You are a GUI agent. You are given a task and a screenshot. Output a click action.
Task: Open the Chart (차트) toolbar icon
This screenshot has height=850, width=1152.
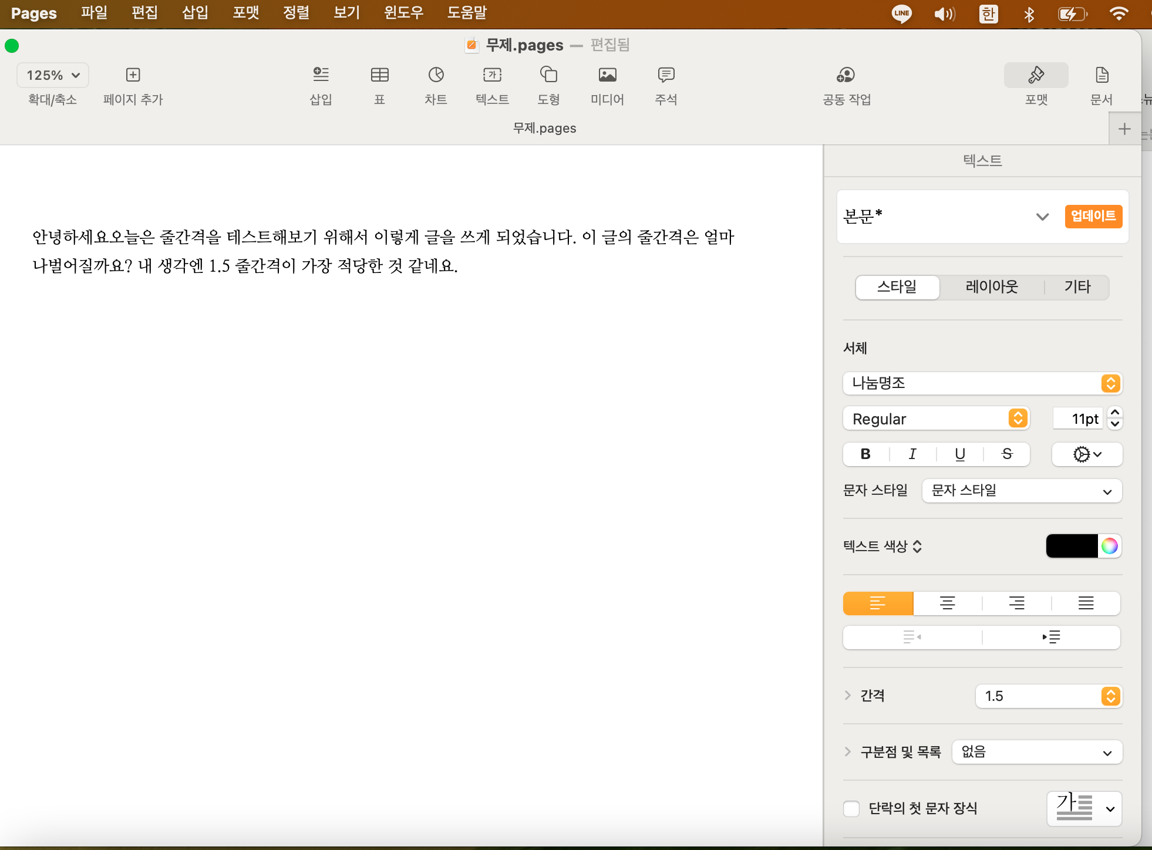point(436,75)
